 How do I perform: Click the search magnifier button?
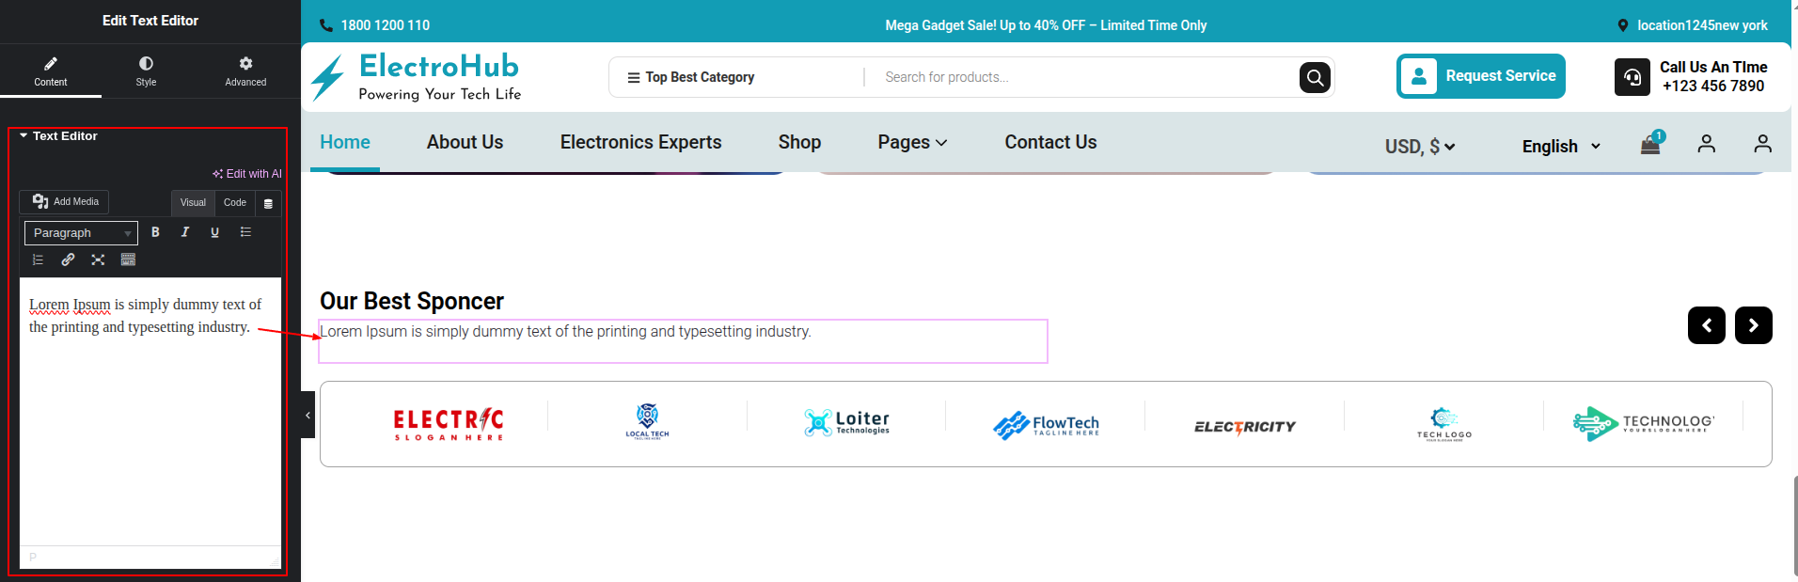click(x=1315, y=77)
